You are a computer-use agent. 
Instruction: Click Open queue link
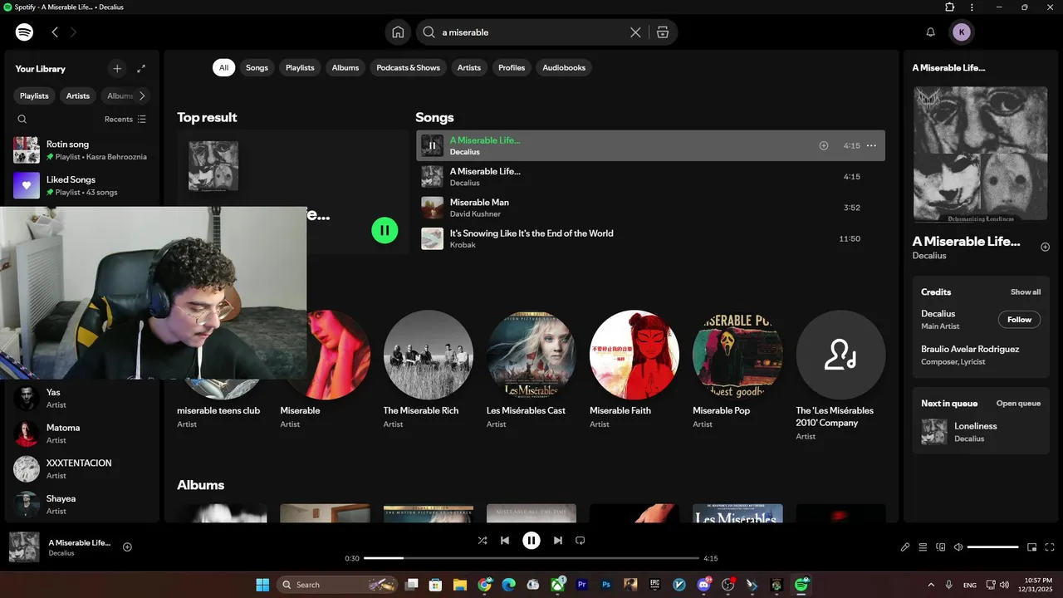point(1018,404)
